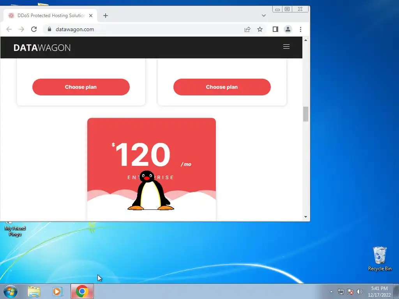Click the Show desktop button
The height and width of the screenshot is (299, 399).
396,291
